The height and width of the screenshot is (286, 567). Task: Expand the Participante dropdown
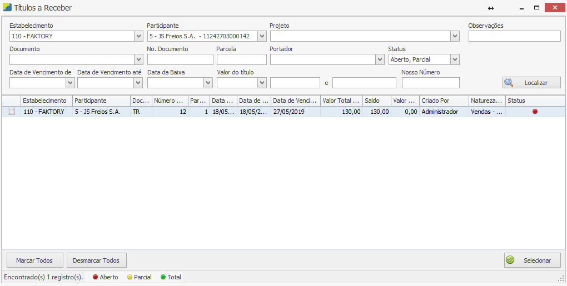pos(262,36)
